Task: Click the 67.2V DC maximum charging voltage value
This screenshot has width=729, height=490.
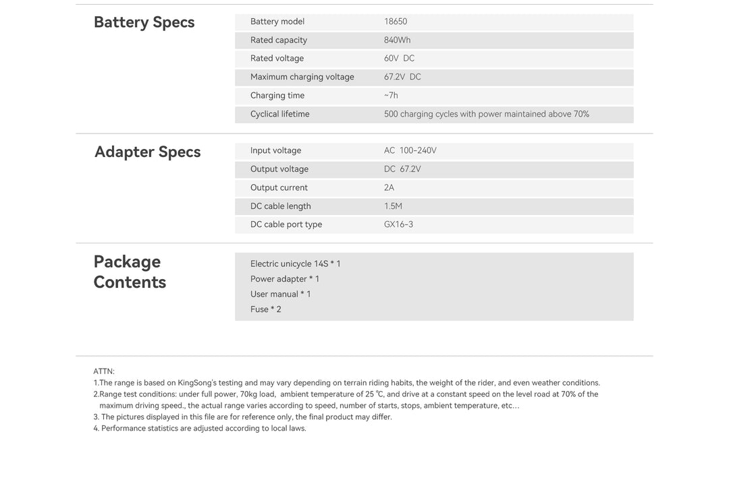Action: 402,77
